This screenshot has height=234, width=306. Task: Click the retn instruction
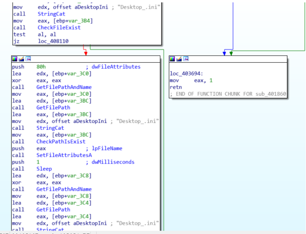(x=176, y=87)
